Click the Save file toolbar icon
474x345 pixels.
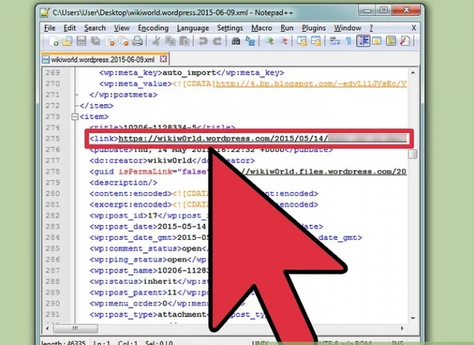[x=81, y=42]
